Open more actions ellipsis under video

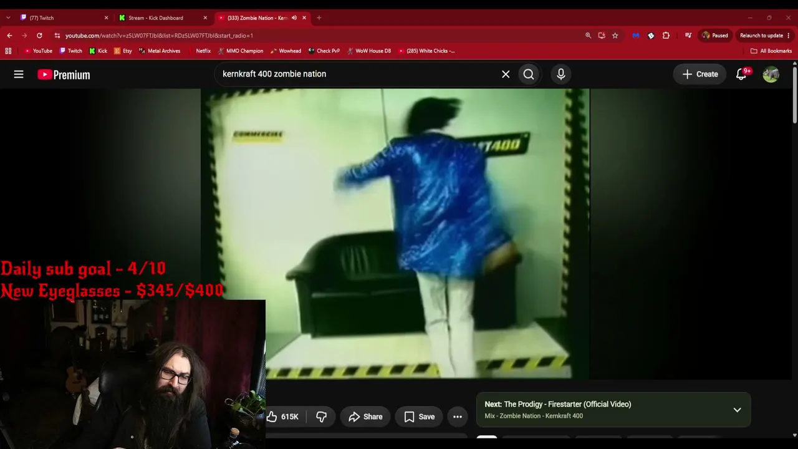(x=458, y=417)
